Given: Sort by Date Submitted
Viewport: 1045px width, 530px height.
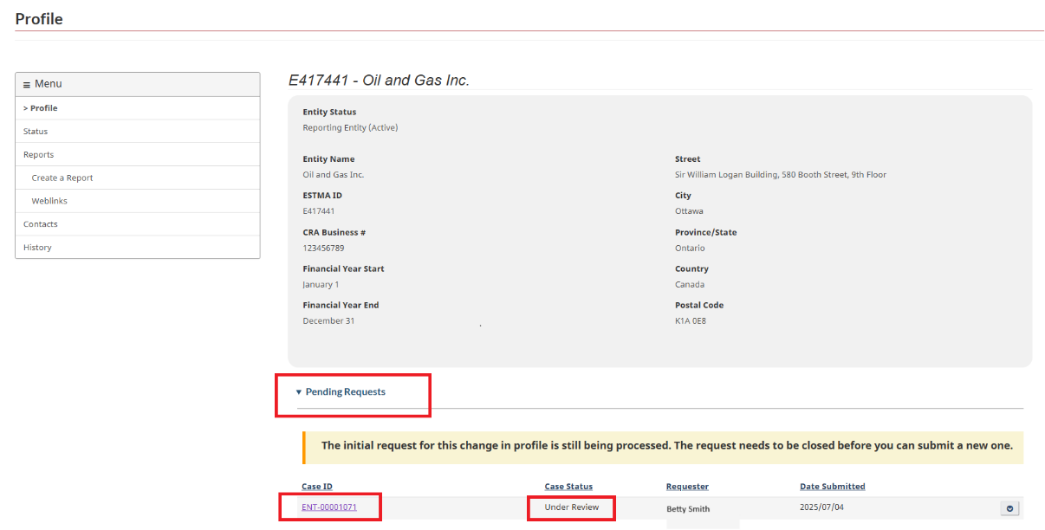Looking at the screenshot, I should point(832,486).
